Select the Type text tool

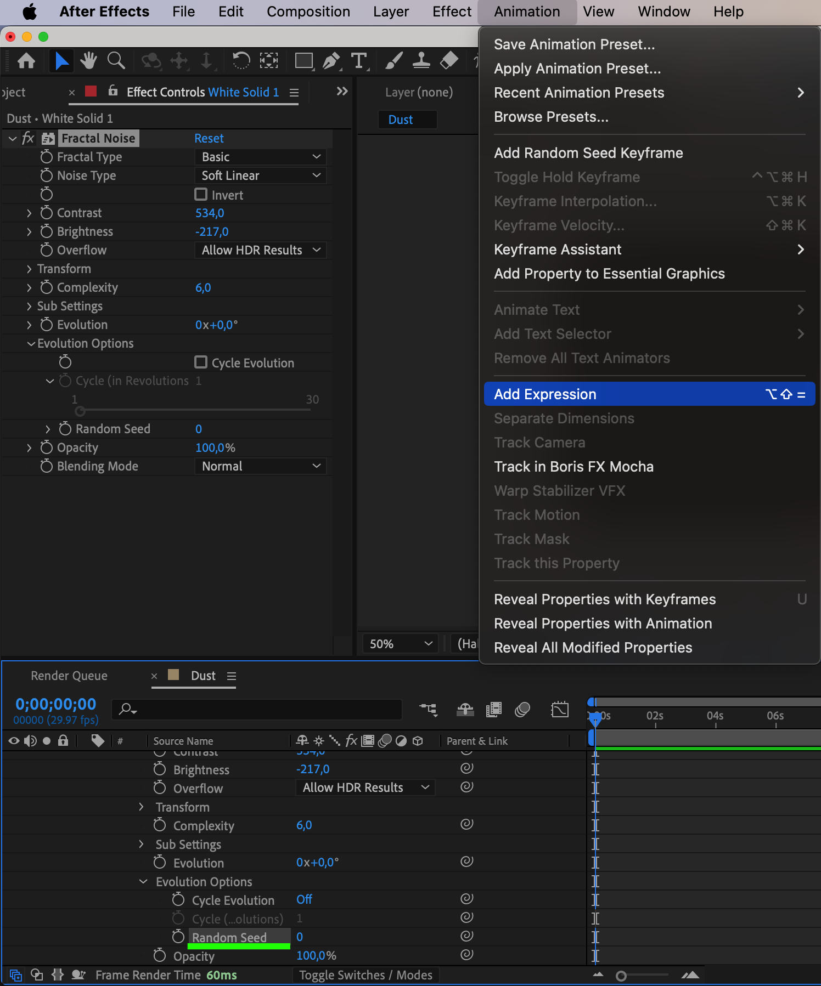click(359, 60)
